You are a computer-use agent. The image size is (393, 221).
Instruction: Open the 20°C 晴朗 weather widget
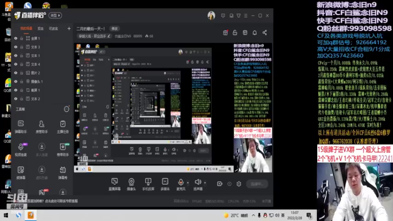pyautogui.click(x=236, y=216)
